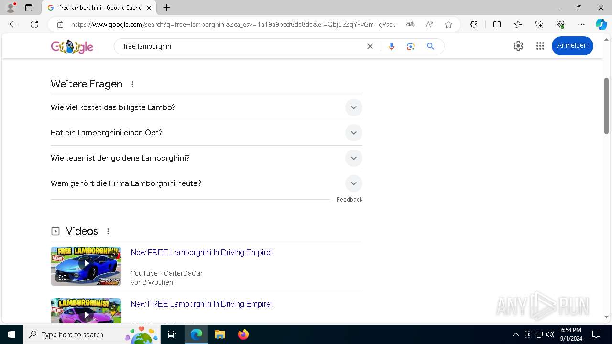612x344 pixels.
Task: Open Task View on taskbar
Action: [x=173, y=334]
